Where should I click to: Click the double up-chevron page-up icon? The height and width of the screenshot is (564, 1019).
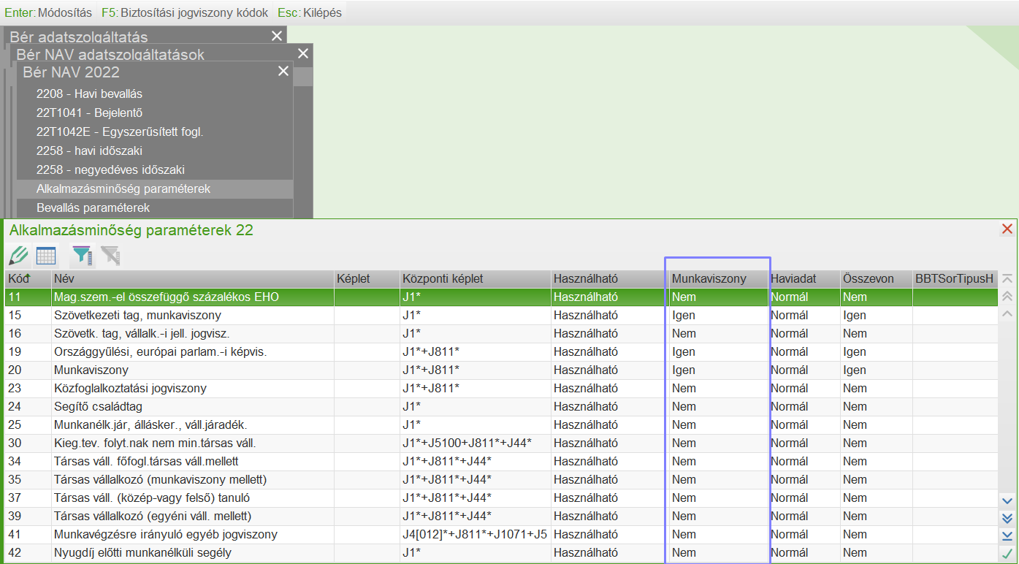(1007, 297)
